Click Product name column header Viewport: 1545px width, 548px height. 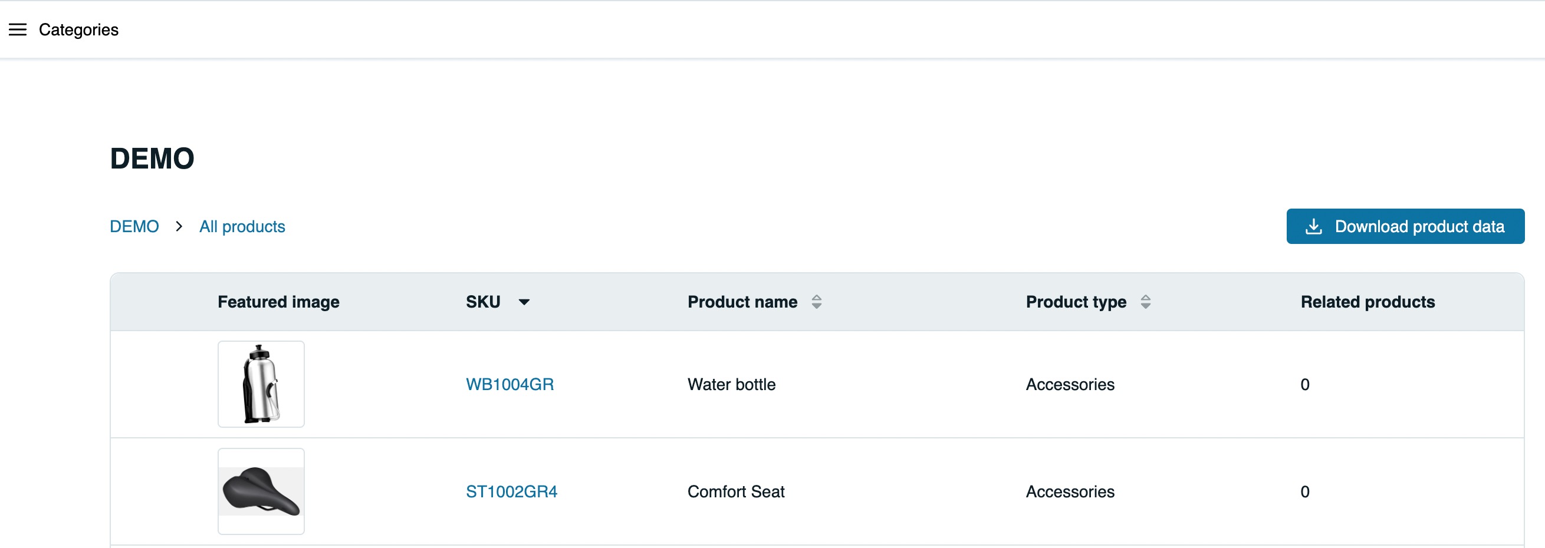[742, 302]
